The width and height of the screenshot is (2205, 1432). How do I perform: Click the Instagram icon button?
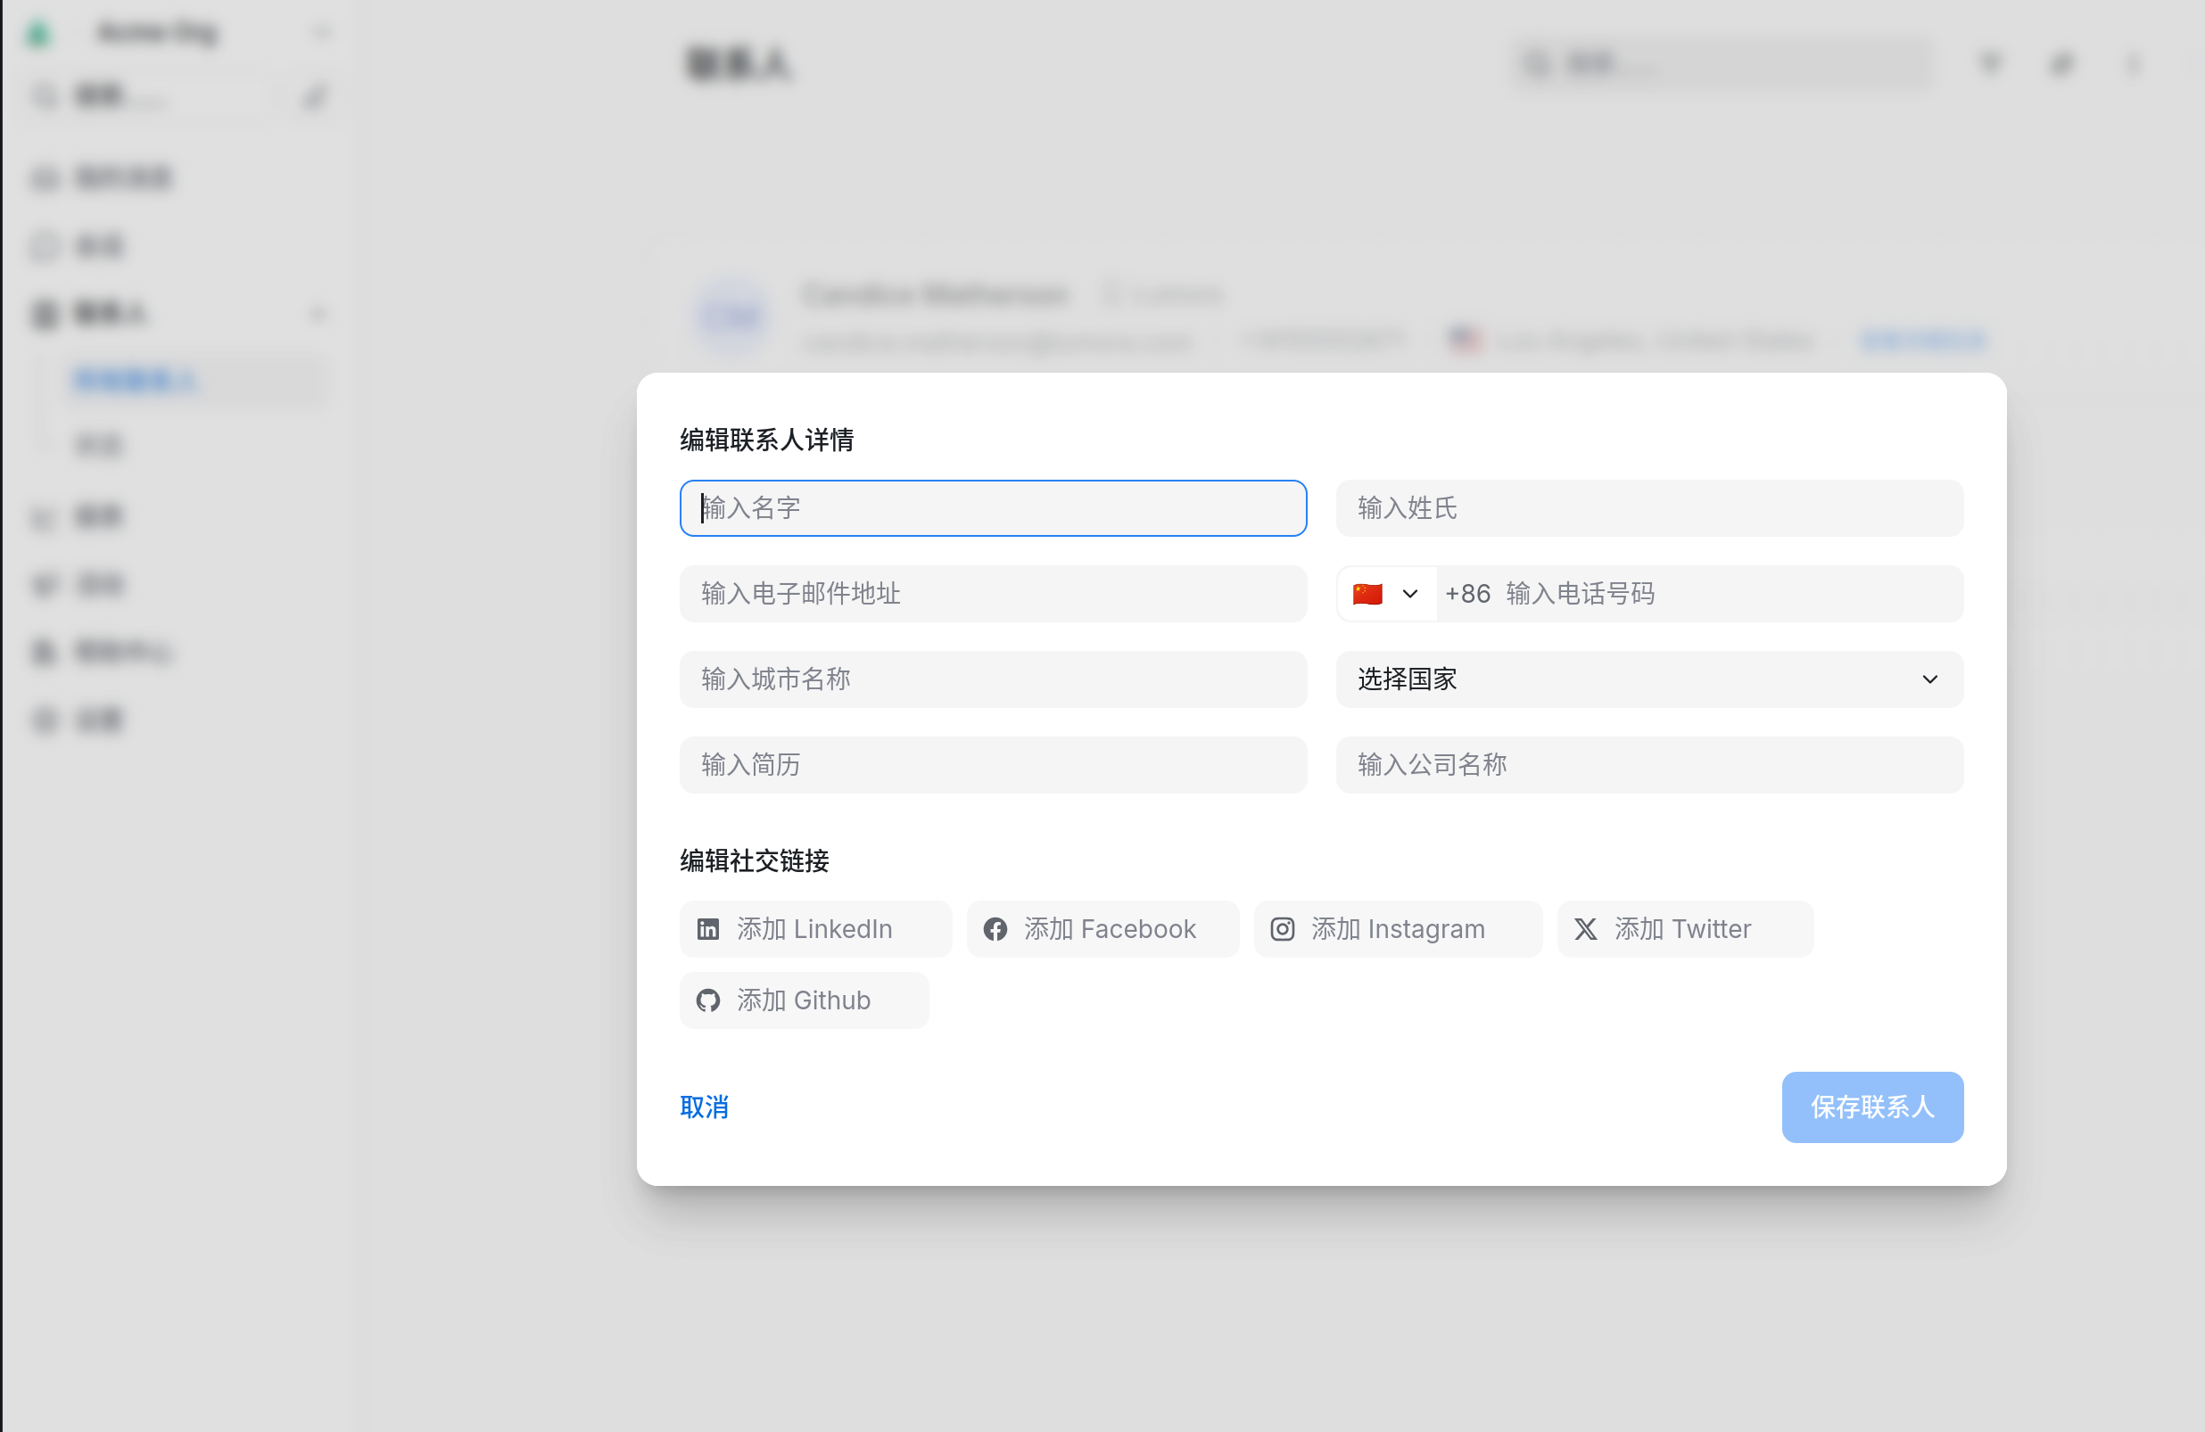click(1282, 929)
